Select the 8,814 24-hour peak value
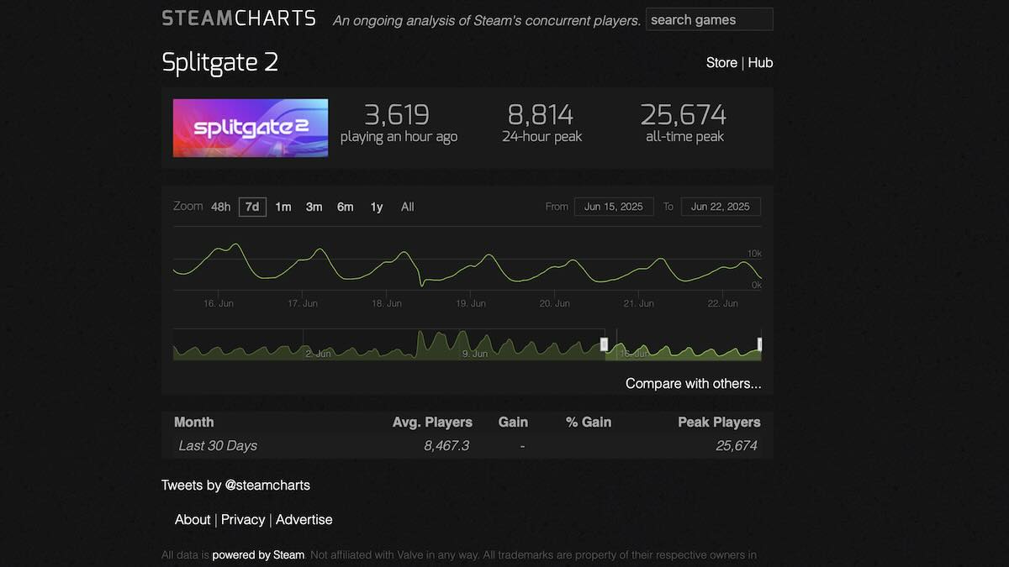 pos(541,114)
